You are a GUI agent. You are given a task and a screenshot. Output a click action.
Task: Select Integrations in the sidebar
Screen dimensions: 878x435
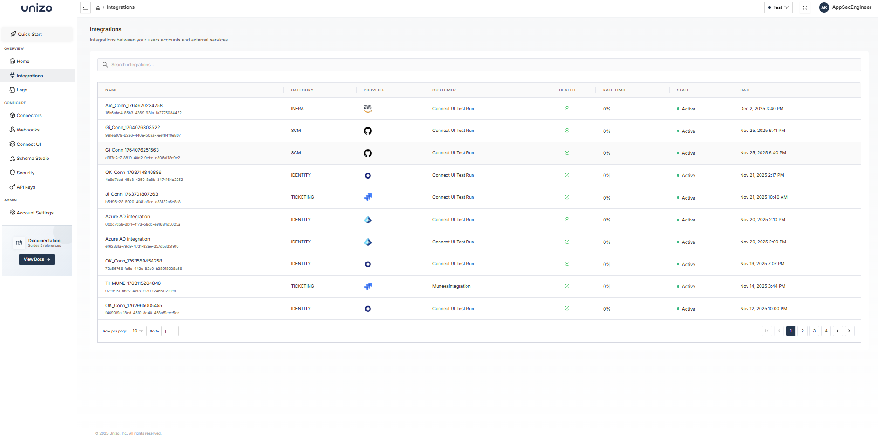(37, 76)
